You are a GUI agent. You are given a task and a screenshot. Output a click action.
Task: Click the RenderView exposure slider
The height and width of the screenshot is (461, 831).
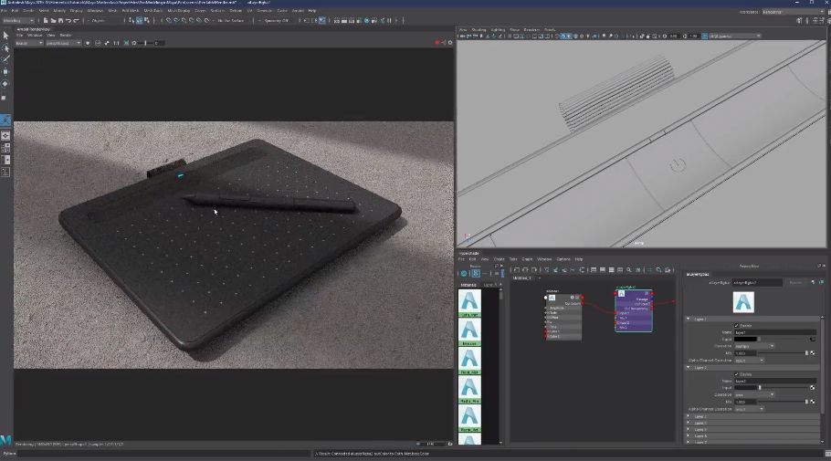coord(148,43)
